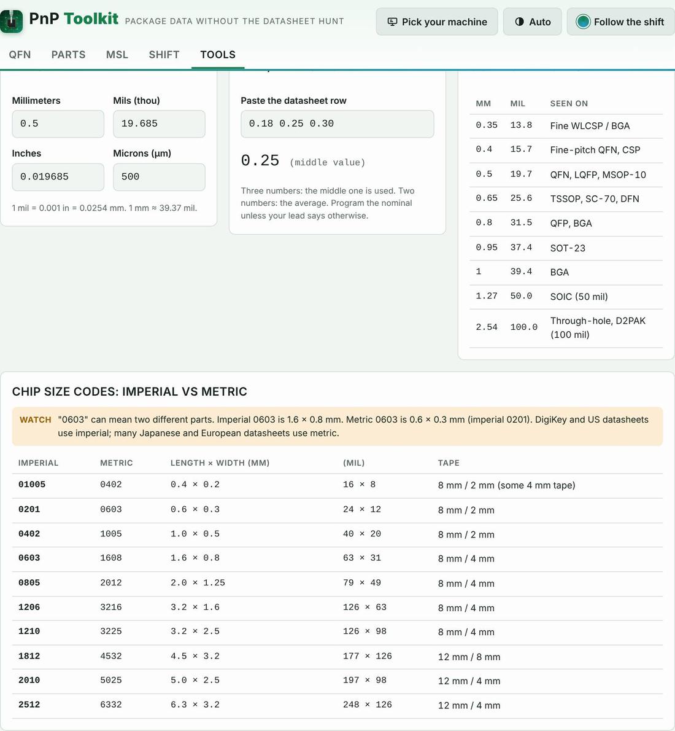
Task: Click imperial code 1812
Action: point(29,657)
